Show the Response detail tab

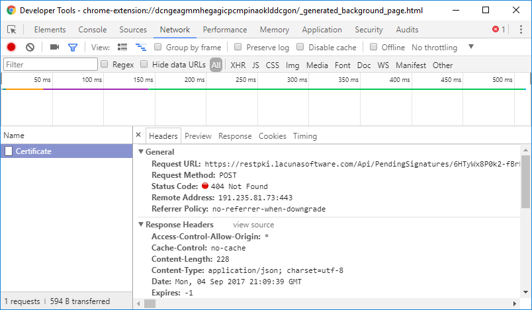[235, 136]
